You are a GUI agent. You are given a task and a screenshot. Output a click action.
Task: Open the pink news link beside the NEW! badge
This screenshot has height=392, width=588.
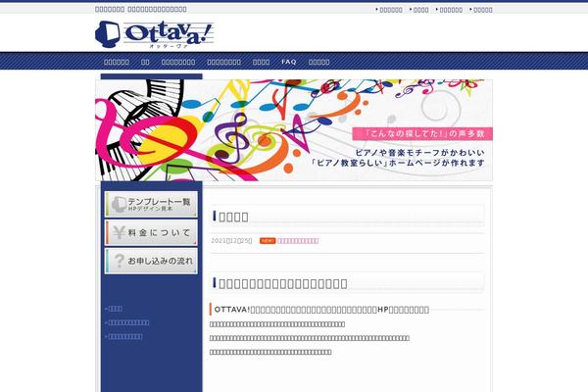tap(298, 241)
